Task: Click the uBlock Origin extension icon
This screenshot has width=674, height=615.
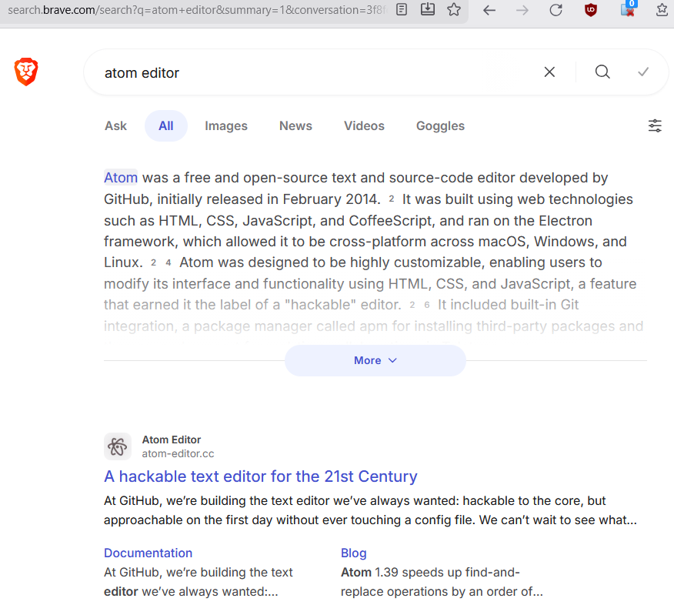Action: 591,10
